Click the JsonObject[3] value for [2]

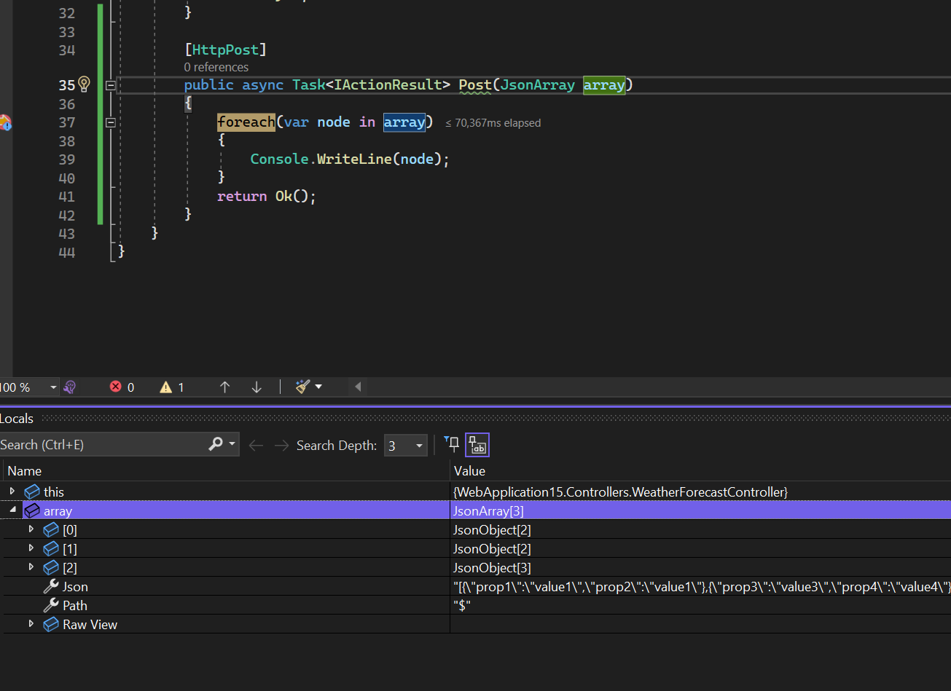coord(492,568)
